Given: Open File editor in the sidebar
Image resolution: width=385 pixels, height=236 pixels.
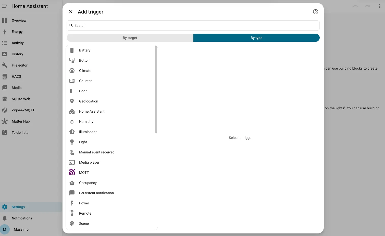Looking at the screenshot, I should [x=31, y=65].
